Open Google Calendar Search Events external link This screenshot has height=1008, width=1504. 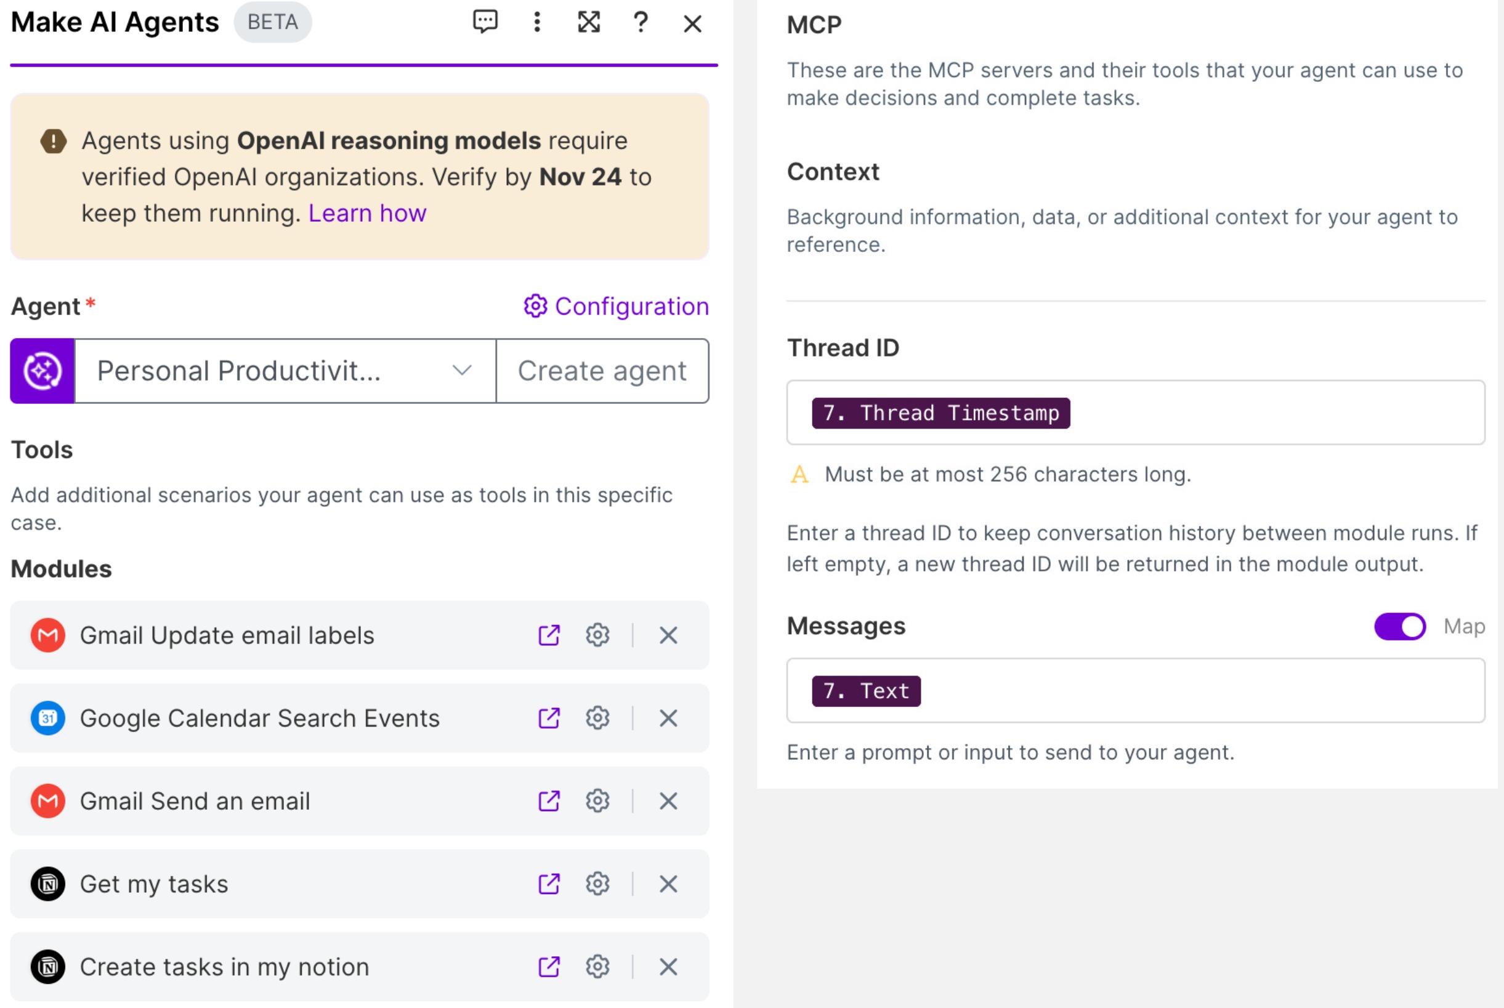pyautogui.click(x=549, y=718)
